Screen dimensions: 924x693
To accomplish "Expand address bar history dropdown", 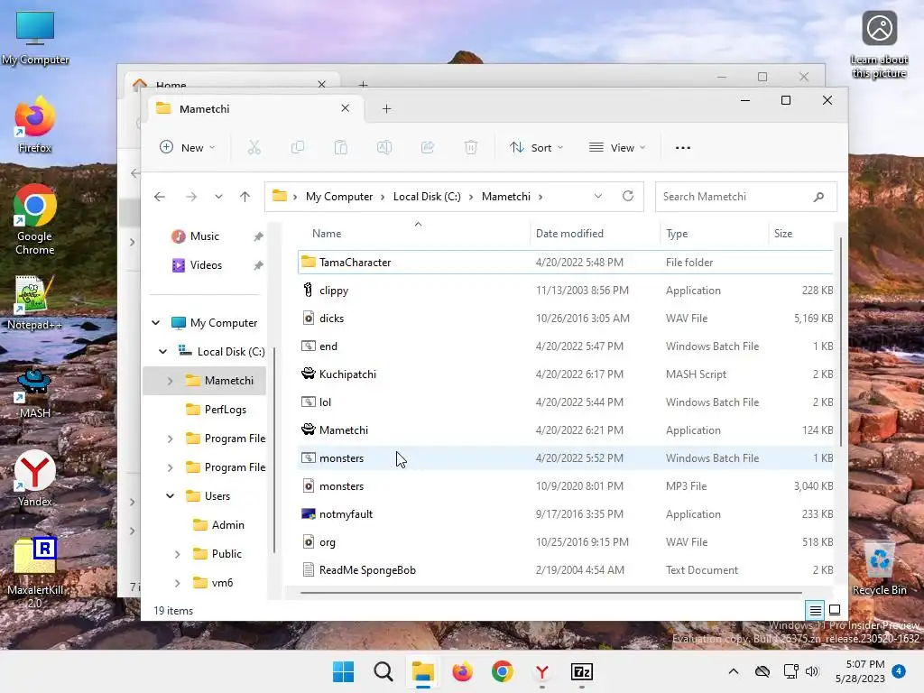I will [598, 196].
